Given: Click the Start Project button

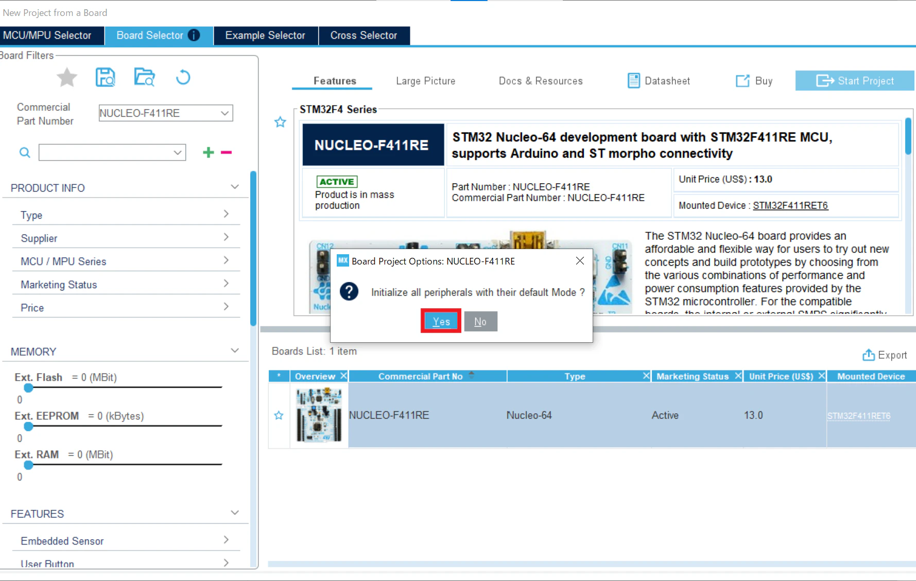Looking at the screenshot, I should pyautogui.click(x=855, y=81).
